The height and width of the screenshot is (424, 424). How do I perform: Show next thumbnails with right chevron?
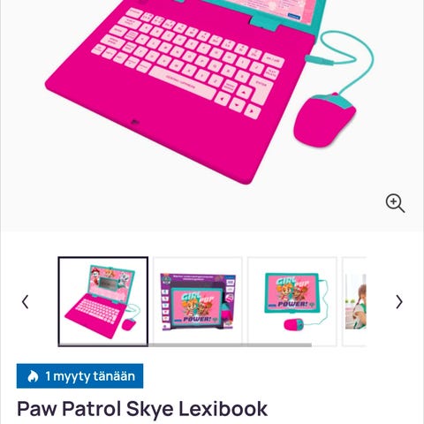coord(399,302)
